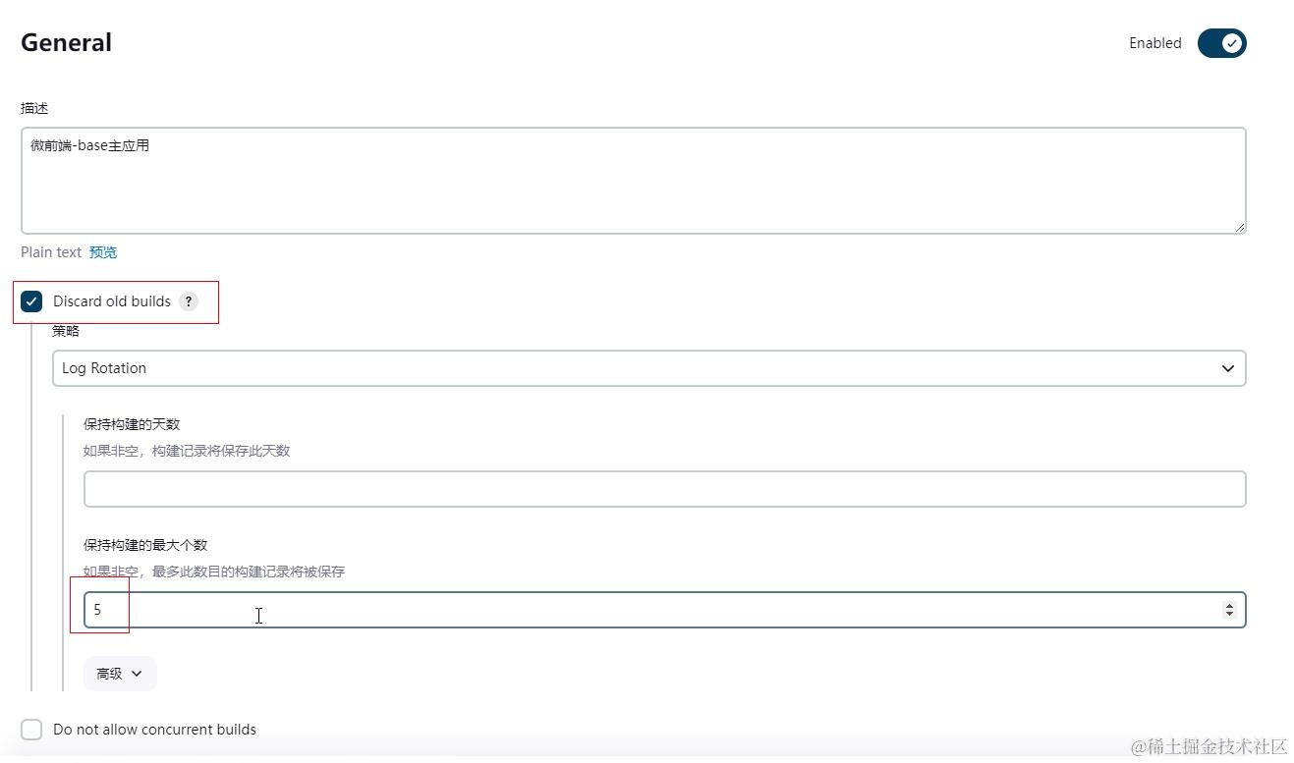This screenshot has width=1294, height=763.
Task: Click the max builds field containing 5
Action: pos(648,610)
